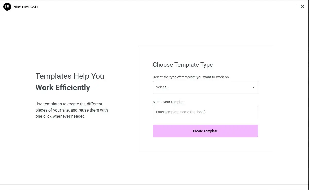Close the New Template dialog
The height and width of the screenshot is (190, 309).
coord(302,7)
